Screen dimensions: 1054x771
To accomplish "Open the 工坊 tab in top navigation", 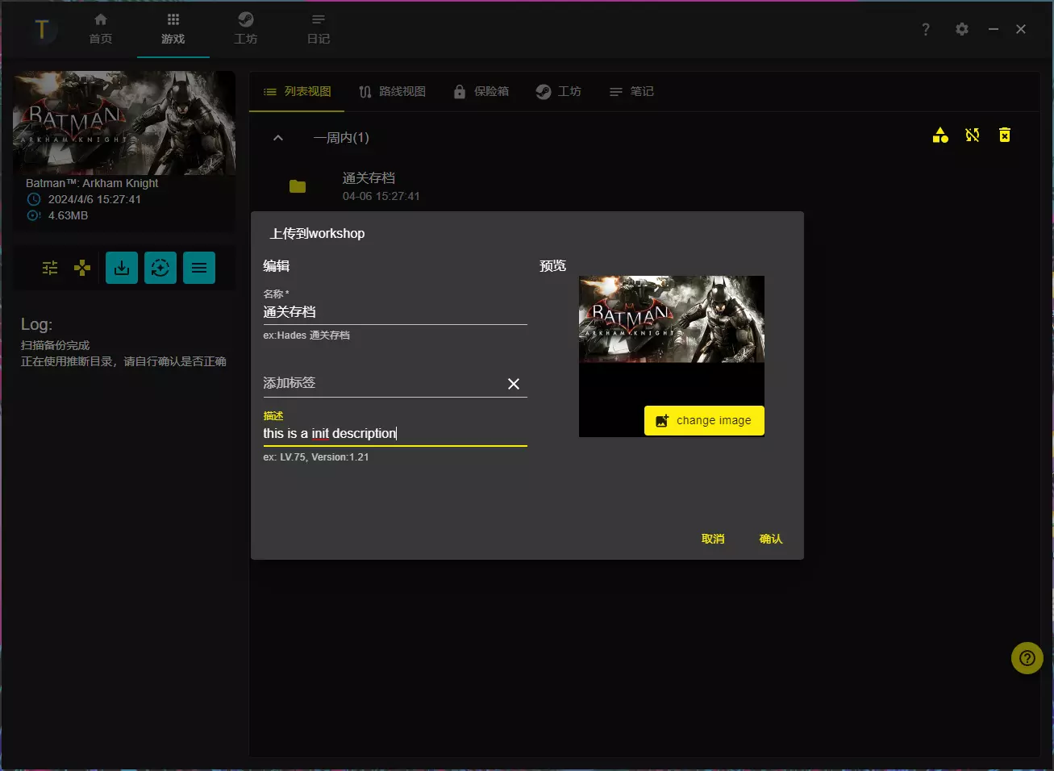I will pos(246,29).
